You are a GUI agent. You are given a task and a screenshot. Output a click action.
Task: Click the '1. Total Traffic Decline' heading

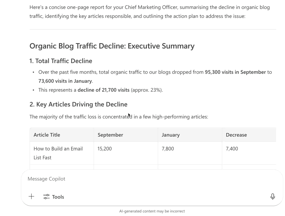[61, 61]
